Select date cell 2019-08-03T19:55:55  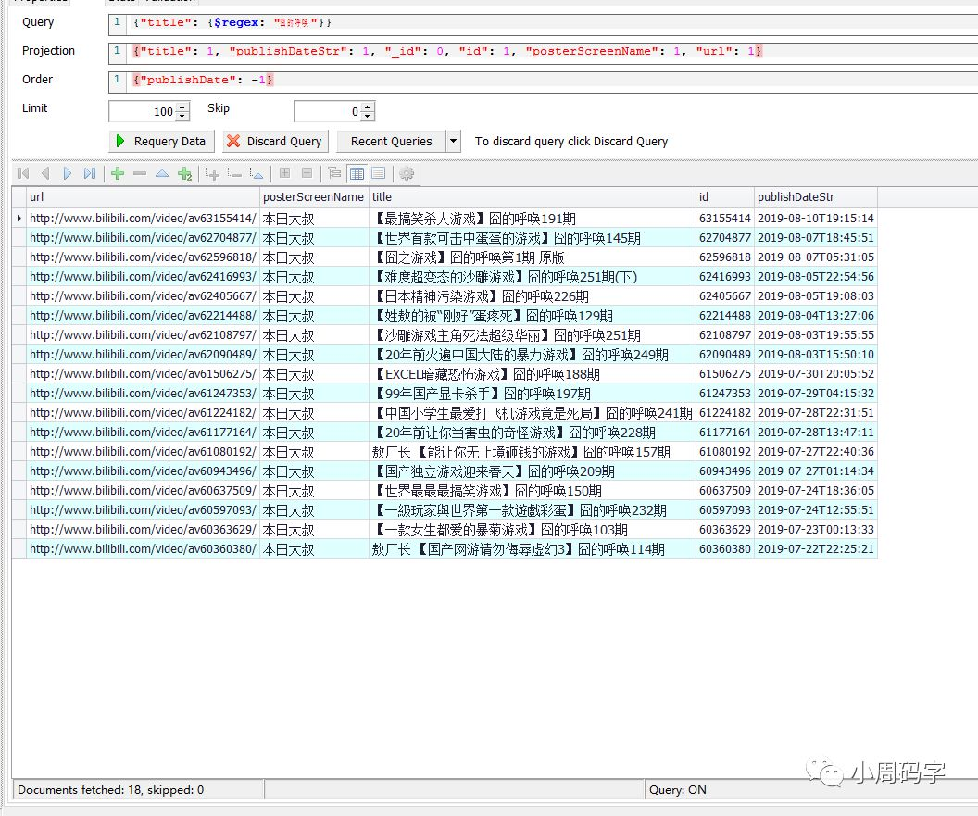coord(816,335)
